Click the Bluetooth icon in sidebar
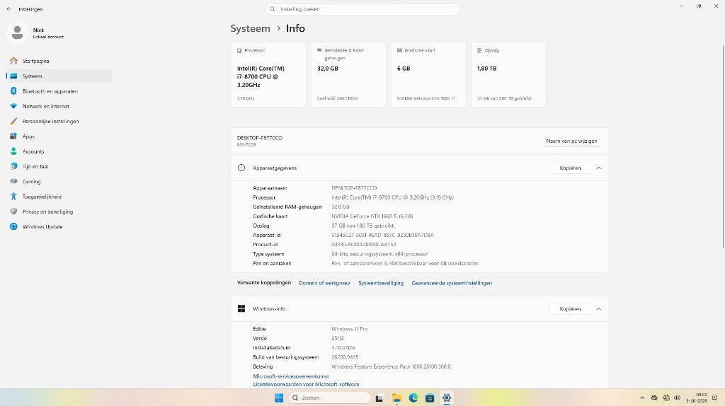 (13, 91)
